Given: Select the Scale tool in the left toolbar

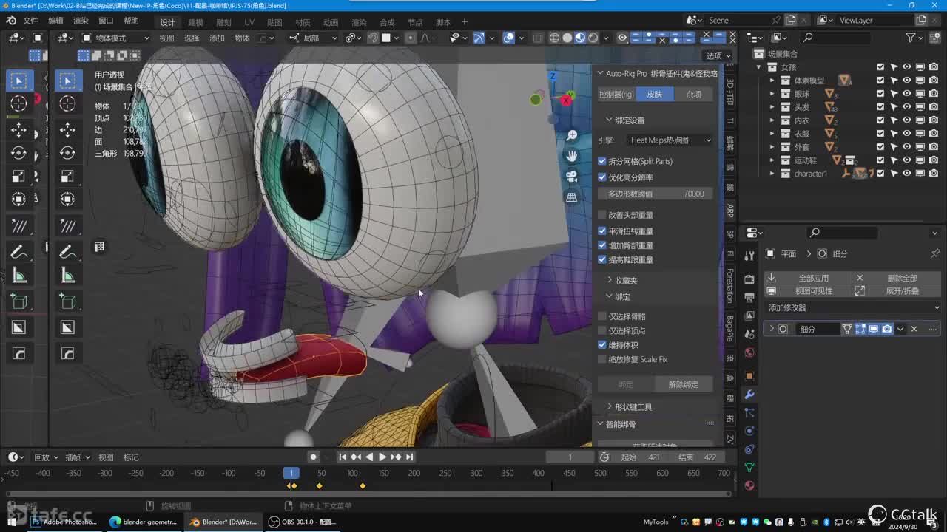Looking at the screenshot, I should 18,176.
